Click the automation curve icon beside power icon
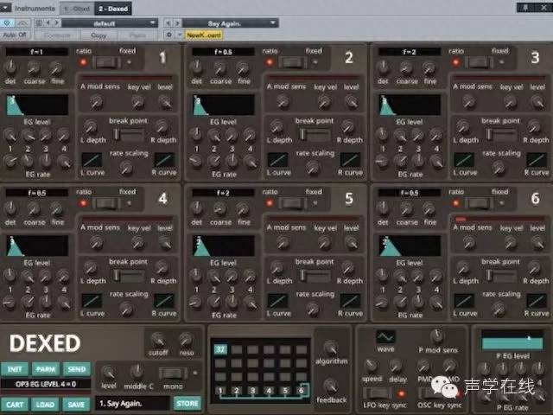The height and width of the screenshot is (415, 553). (23, 23)
